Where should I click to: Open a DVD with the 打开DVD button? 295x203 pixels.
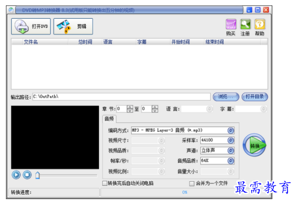tap(31, 27)
